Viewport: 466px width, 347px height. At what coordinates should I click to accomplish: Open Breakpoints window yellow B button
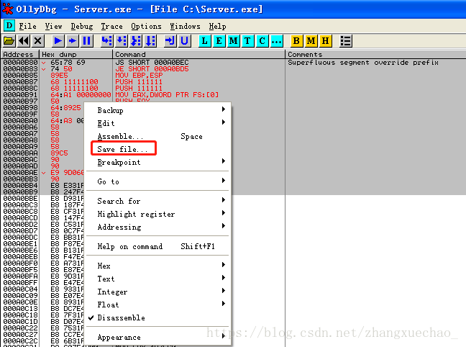click(x=296, y=41)
